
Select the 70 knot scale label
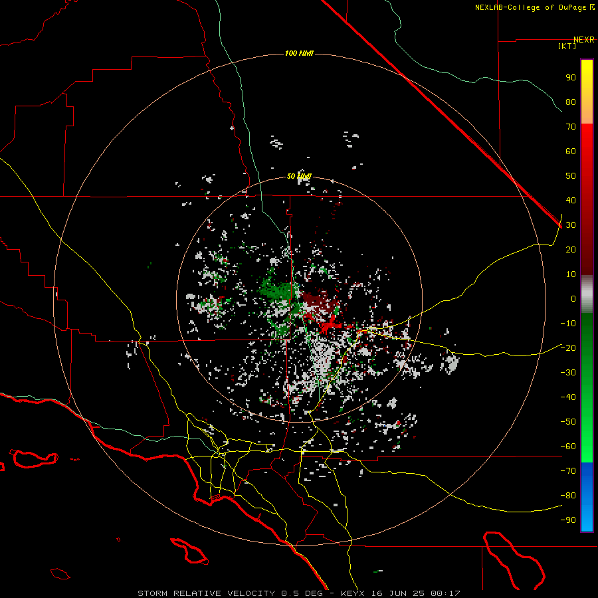click(571, 127)
